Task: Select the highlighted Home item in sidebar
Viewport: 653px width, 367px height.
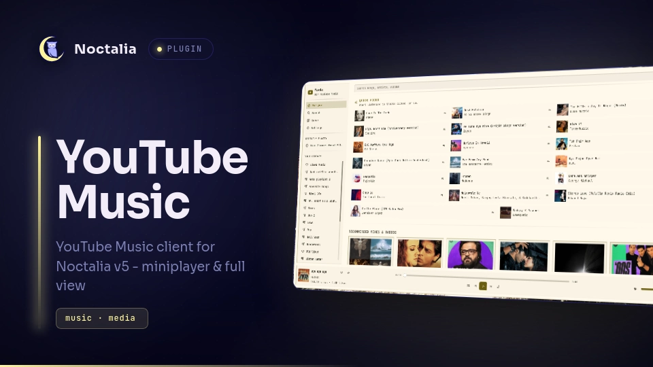Action: tap(326, 105)
